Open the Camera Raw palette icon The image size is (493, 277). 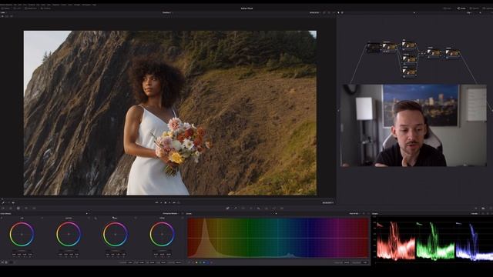3,209
